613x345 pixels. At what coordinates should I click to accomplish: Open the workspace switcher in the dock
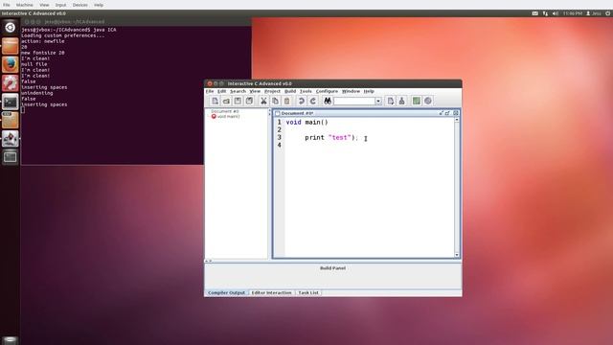click(11, 157)
